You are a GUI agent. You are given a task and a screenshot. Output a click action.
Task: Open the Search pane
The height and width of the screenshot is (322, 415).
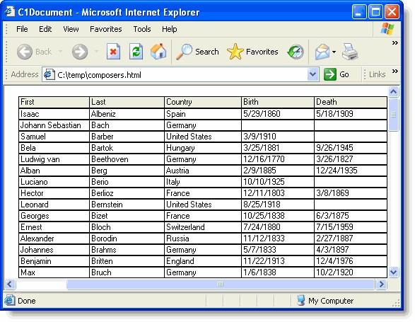pyautogui.click(x=197, y=52)
